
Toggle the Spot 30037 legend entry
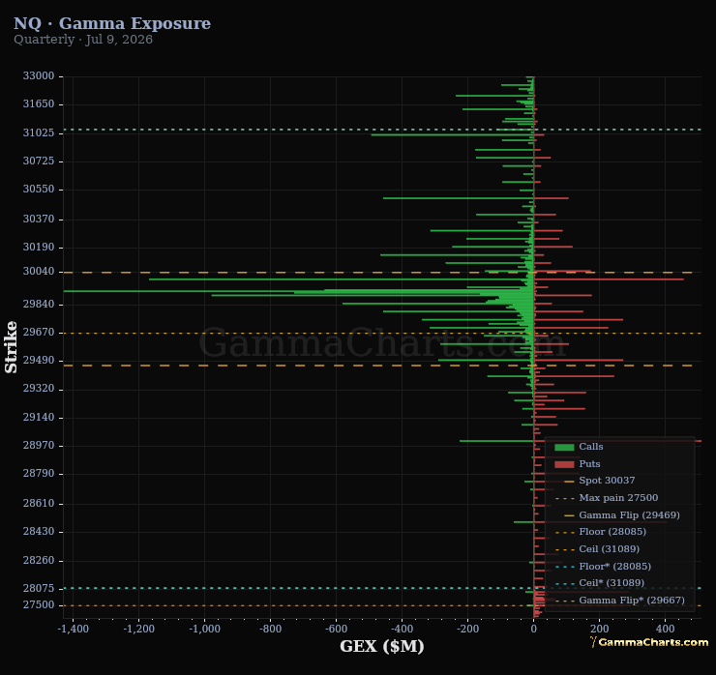[x=599, y=481]
